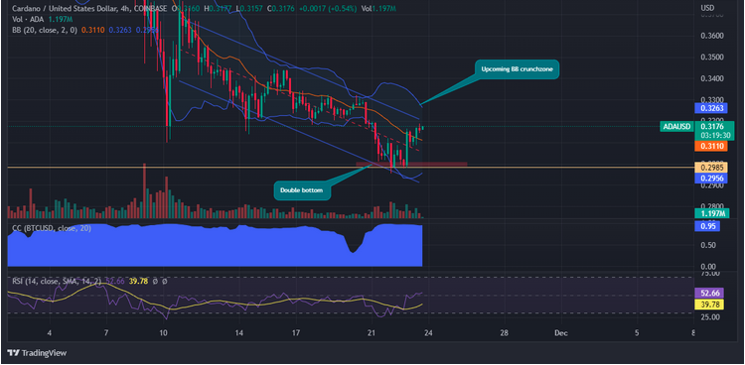Select the CC (BTCUSD, close, 20) legend
Screen dimensions: 745x365
point(52,228)
